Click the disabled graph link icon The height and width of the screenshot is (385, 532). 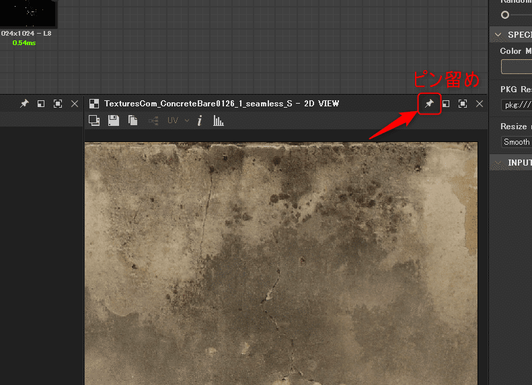pos(153,120)
